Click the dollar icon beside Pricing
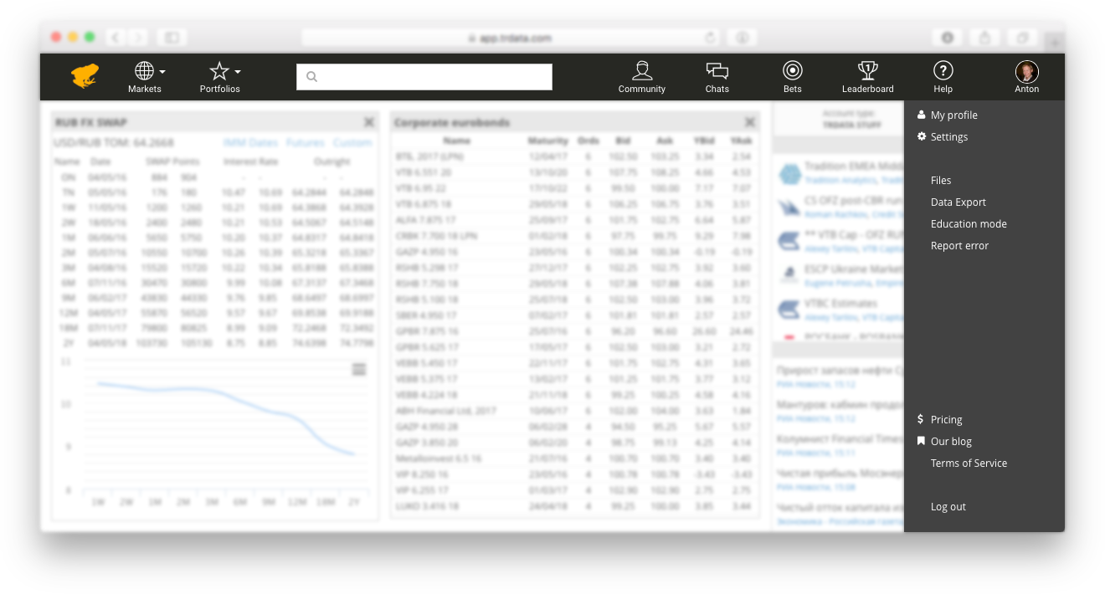Viewport: 1105px width, 594px height. pyautogui.click(x=921, y=419)
